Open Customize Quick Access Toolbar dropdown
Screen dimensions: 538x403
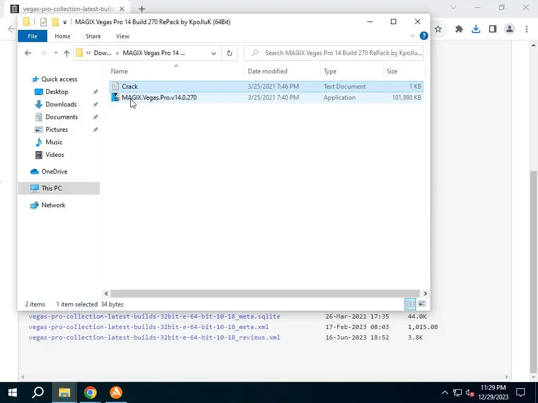65,23
